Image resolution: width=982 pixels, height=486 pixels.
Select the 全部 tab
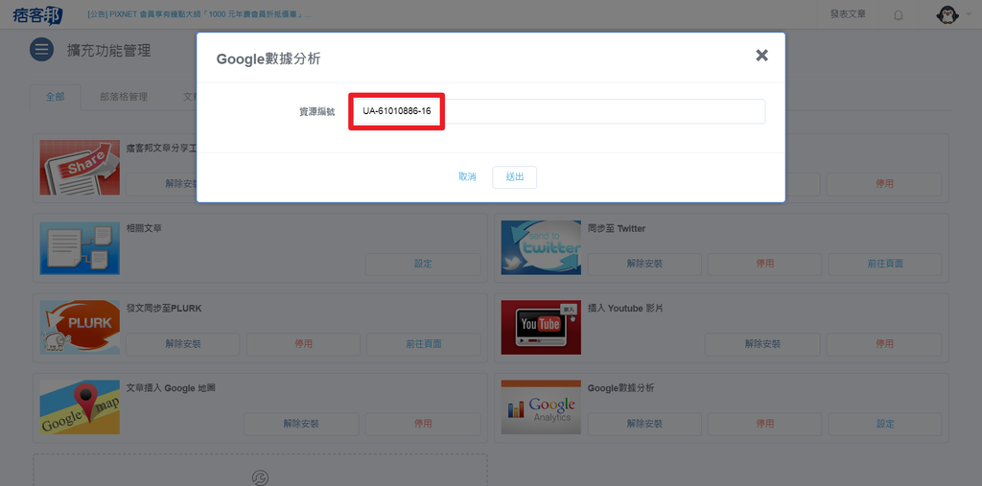[x=55, y=97]
